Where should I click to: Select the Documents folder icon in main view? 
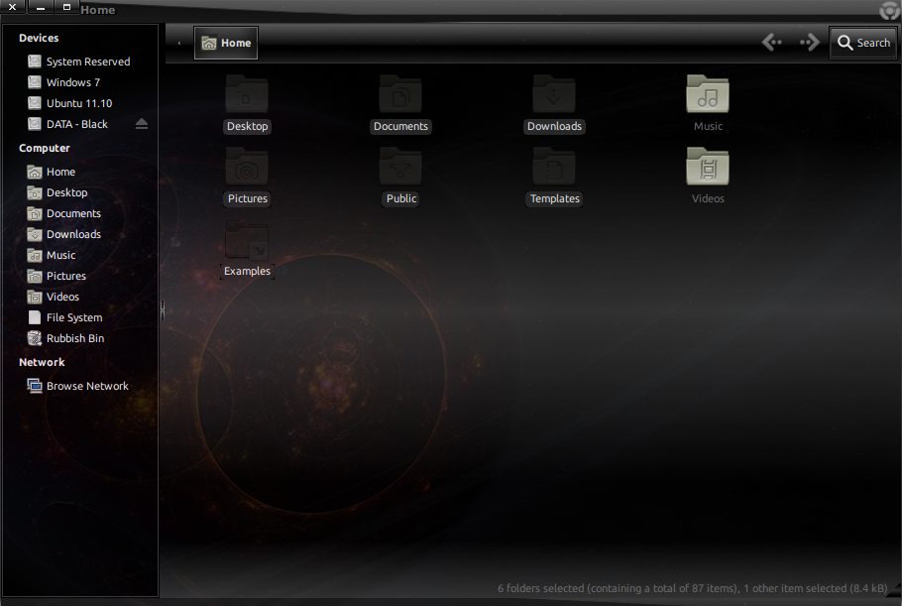coord(400,94)
